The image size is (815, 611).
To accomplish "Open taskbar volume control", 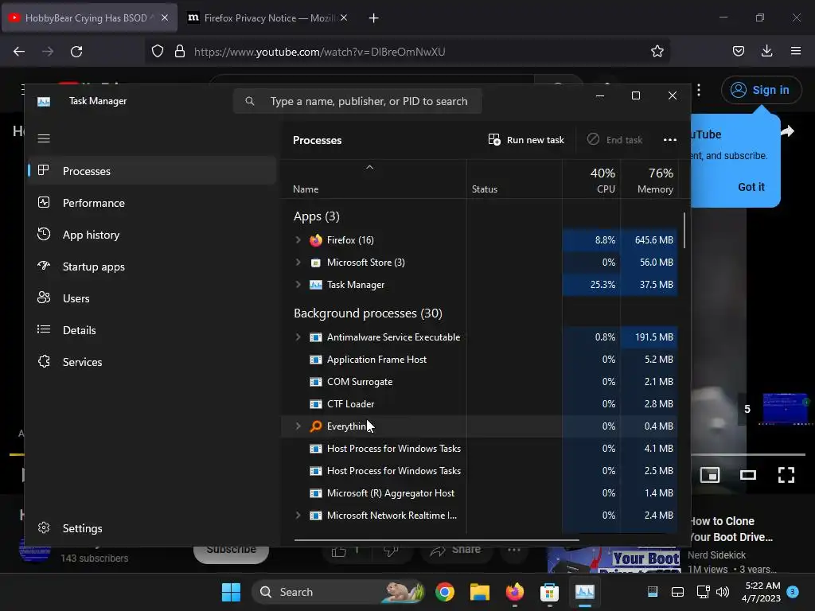I will (722, 592).
